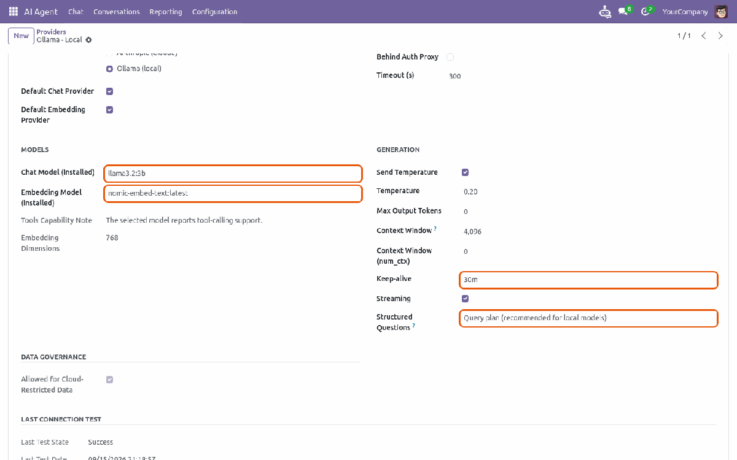Click the Ollama - Local record title
Screen dimensions: 737x460
coord(59,40)
